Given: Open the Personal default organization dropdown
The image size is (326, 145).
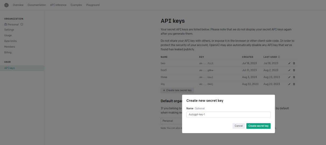Looking at the screenshot, I should coord(171,121).
